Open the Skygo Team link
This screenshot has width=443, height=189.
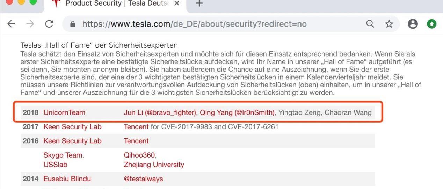(64, 155)
